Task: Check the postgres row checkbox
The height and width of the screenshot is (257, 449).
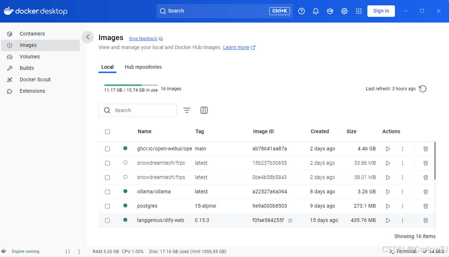Action: pos(107,206)
